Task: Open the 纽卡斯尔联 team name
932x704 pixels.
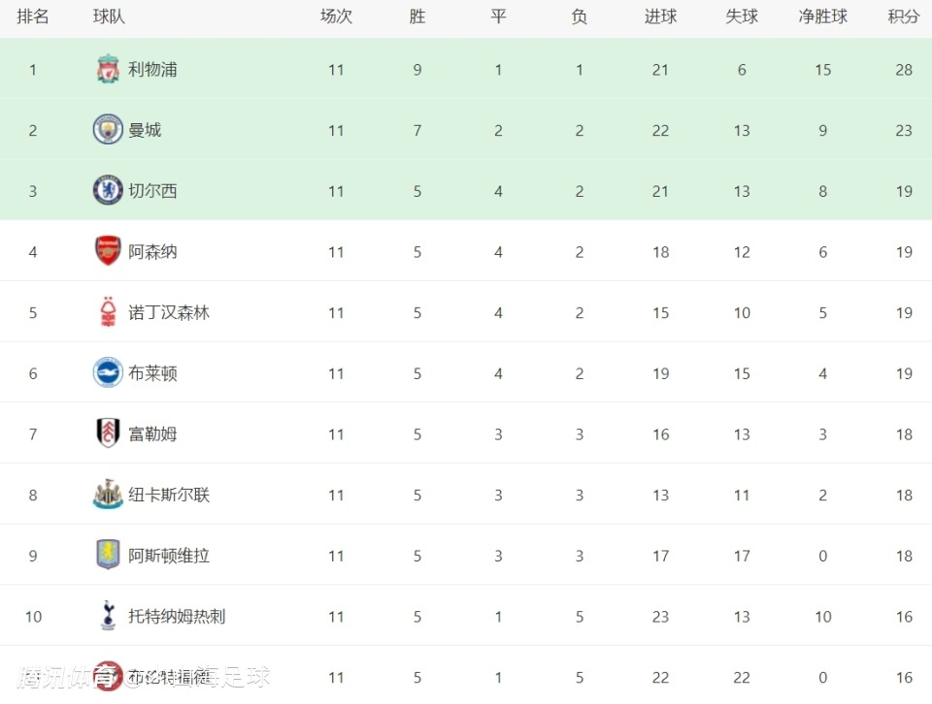Action: point(169,495)
